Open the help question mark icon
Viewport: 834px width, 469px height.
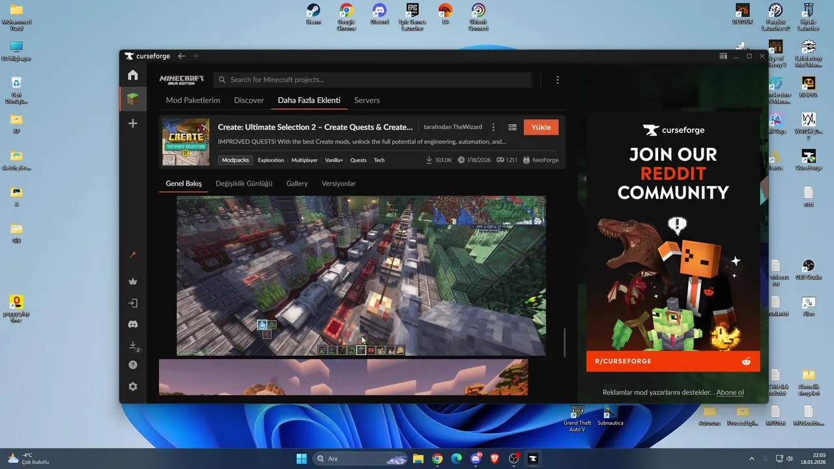pyautogui.click(x=133, y=365)
